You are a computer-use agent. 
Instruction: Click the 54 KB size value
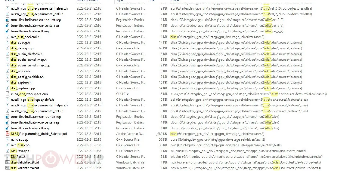pyautogui.click(x=163, y=88)
